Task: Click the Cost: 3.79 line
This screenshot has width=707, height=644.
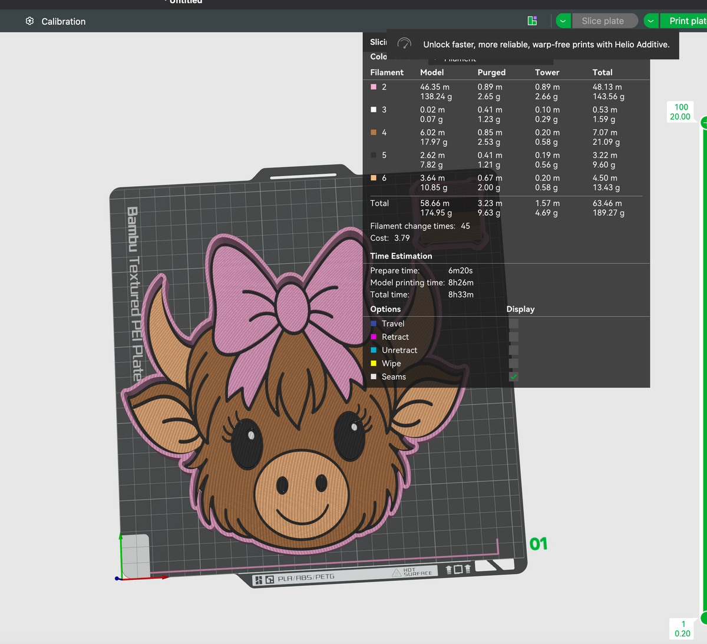Action: (x=390, y=238)
